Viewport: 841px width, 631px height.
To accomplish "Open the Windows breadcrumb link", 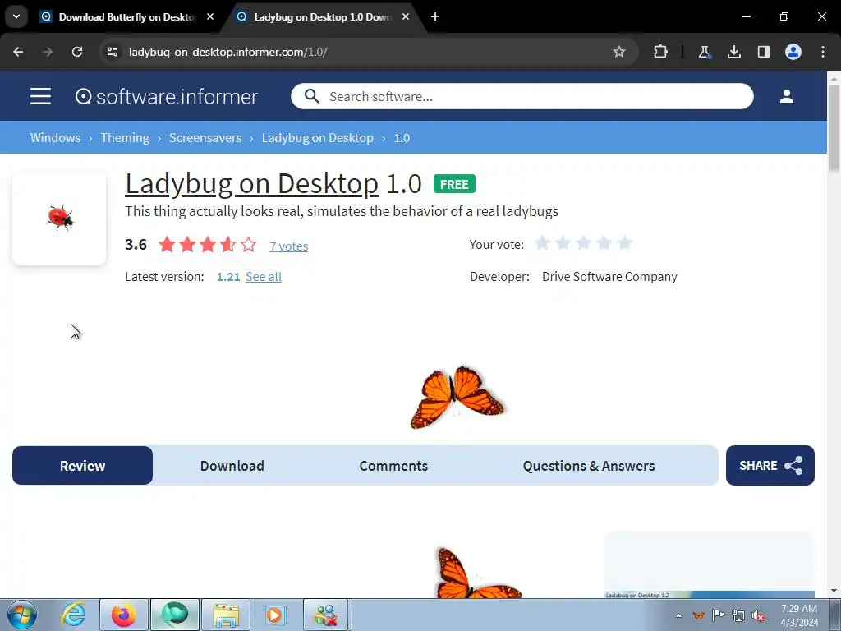I will (55, 138).
